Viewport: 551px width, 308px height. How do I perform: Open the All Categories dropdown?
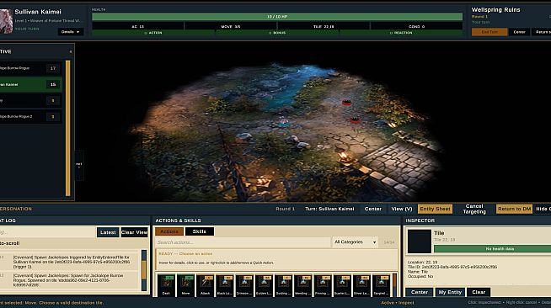[x=355, y=242]
